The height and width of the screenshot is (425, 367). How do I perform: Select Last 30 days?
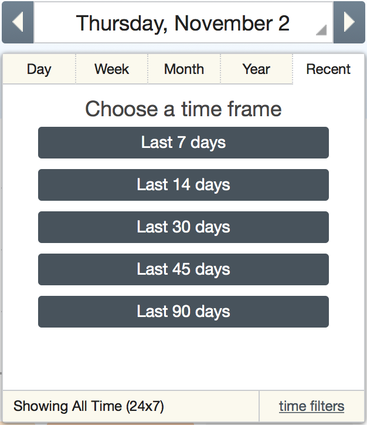point(183,227)
